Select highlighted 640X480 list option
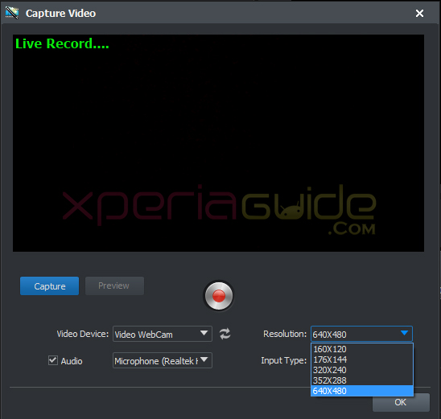Image resolution: width=441 pixels, height=419 pixels. [x=362, y=391]
